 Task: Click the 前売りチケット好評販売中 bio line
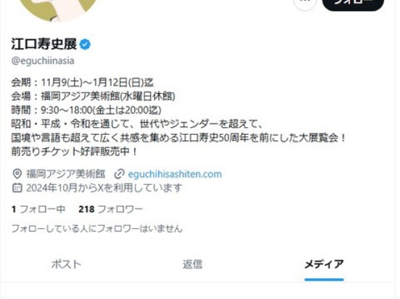click(x=74, y=152)
